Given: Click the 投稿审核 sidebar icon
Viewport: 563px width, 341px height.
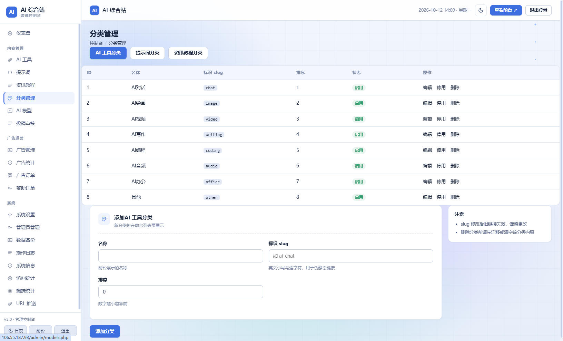Looking at the screenshot, I should (x=10, y=124).
